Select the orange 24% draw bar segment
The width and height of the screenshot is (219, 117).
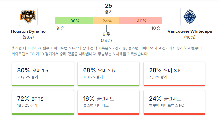106,21
